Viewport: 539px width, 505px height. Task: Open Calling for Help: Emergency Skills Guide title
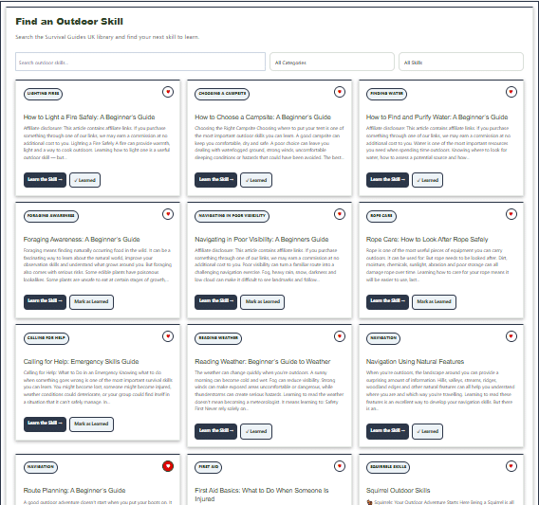coord(81,362)
